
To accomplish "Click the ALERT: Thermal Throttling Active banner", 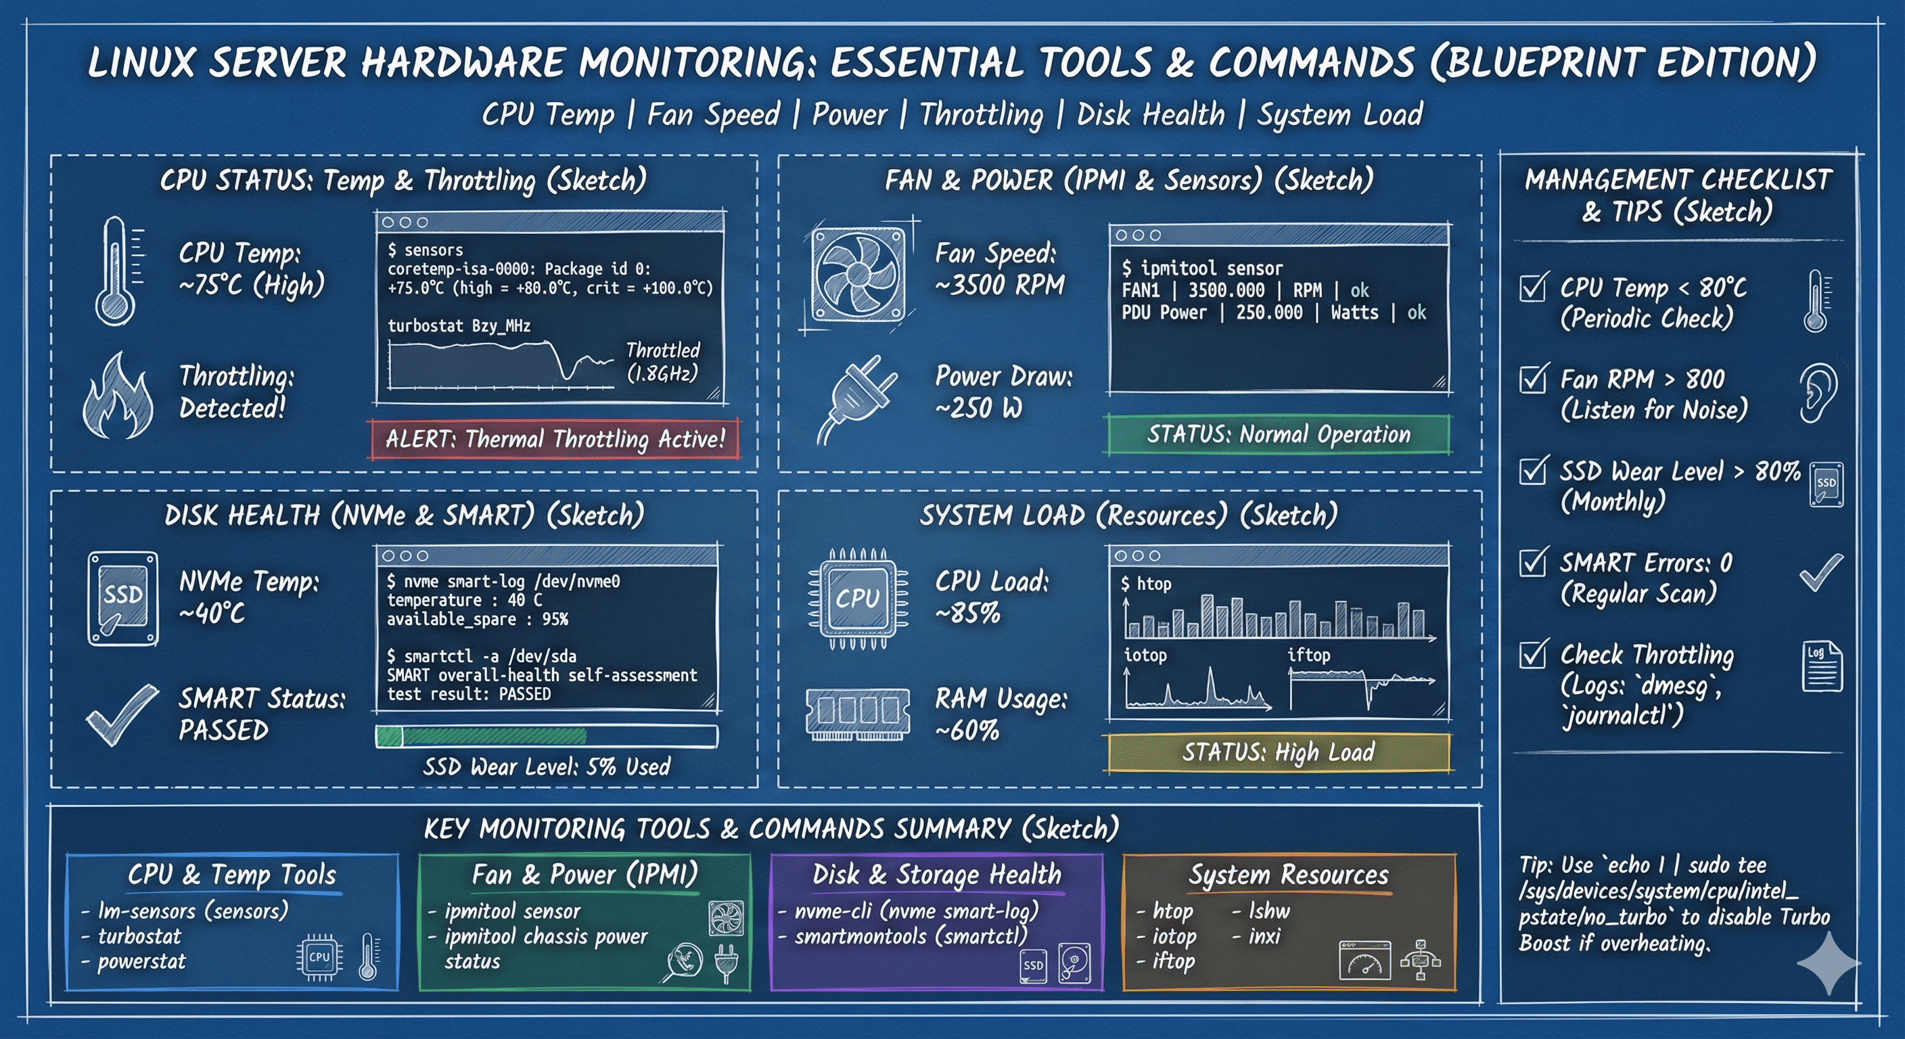I will [554, 439].
